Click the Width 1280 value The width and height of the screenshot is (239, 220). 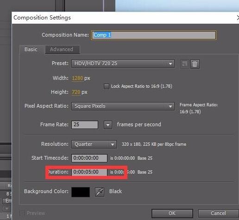(x=77, y=78)
